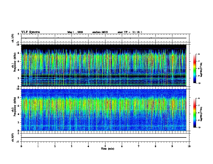
Task: Click the ch.2 frequency axis "10" tick label
Action: (18, 89)
